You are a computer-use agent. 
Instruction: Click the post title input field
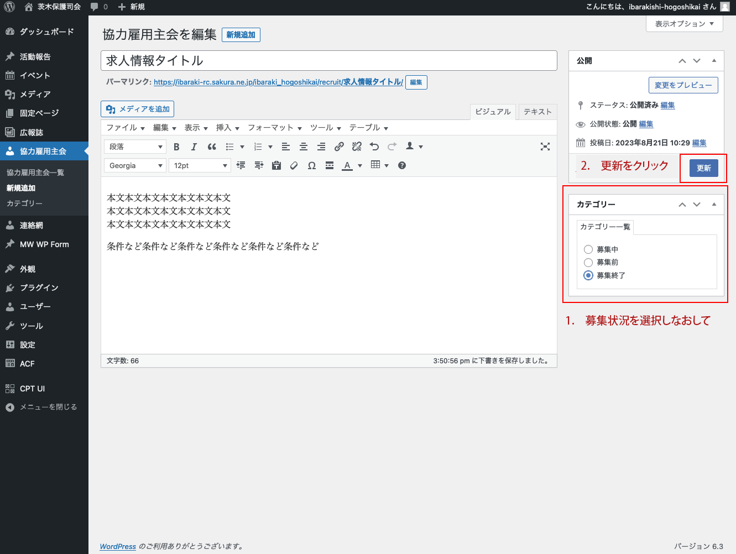(x=328, y=60)
